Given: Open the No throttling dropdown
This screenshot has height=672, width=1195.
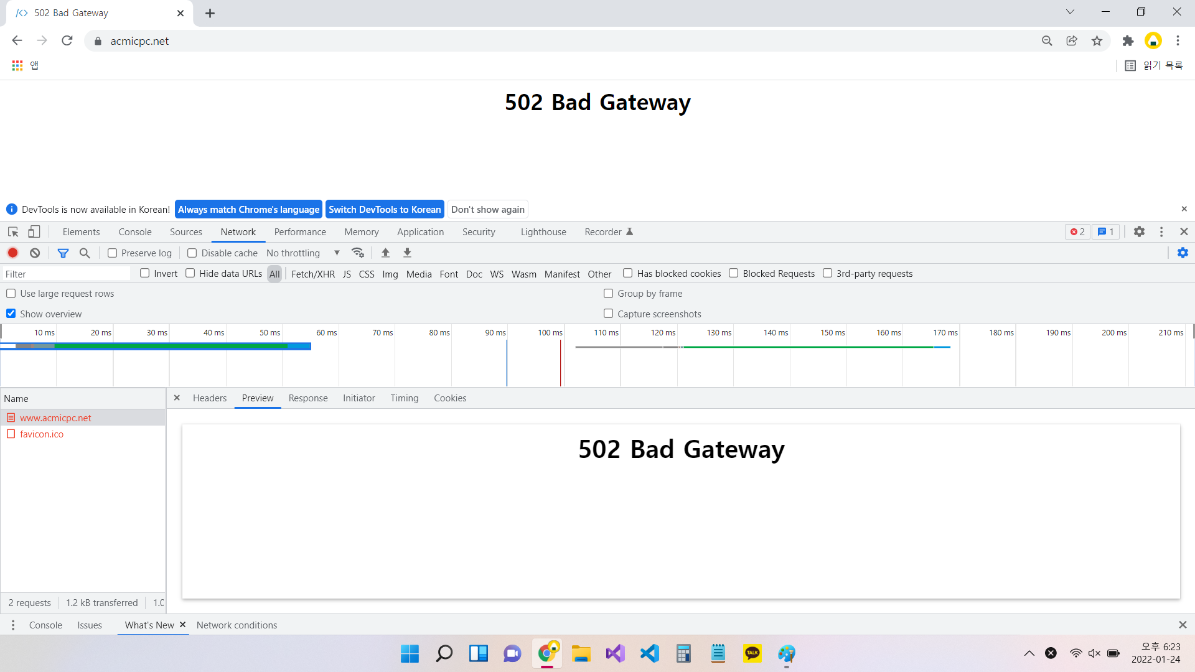Looking at the screenshot, I should [302, 253].
